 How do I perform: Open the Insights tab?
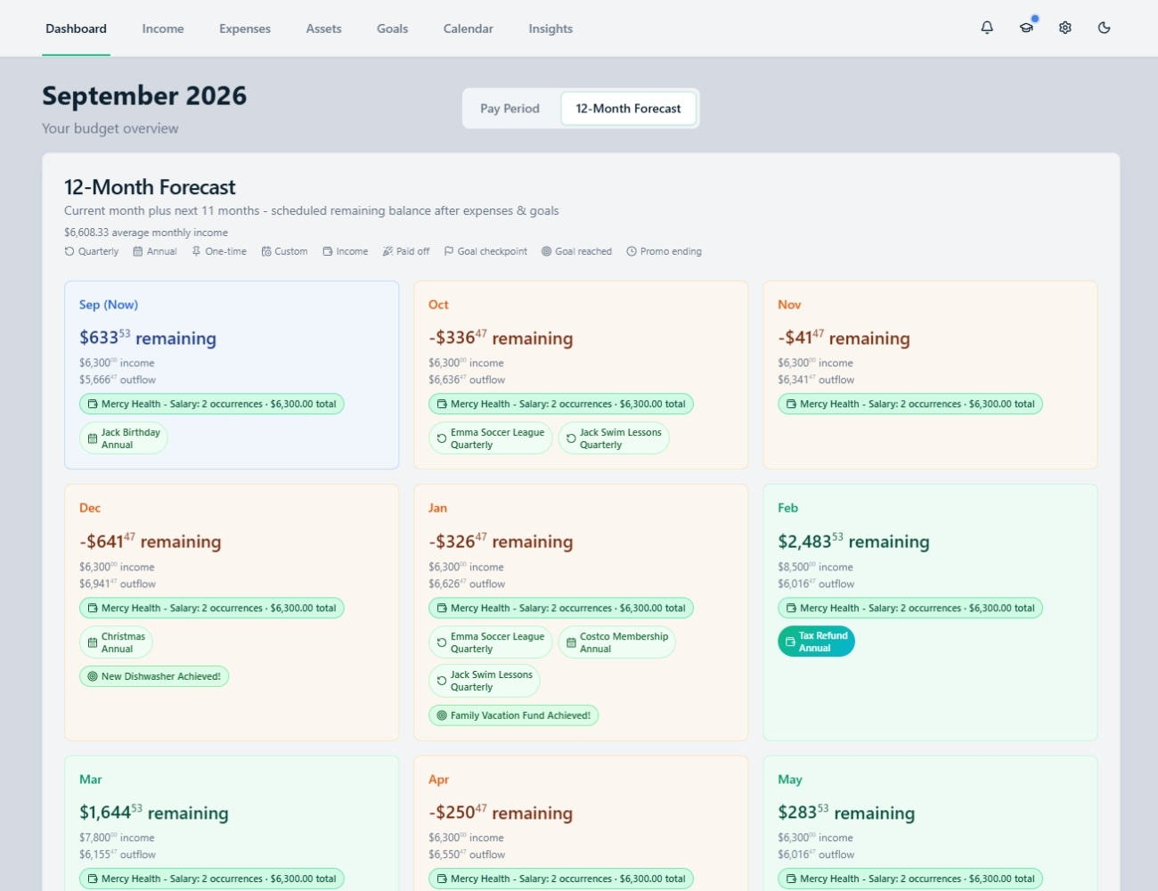click(550, 29)
